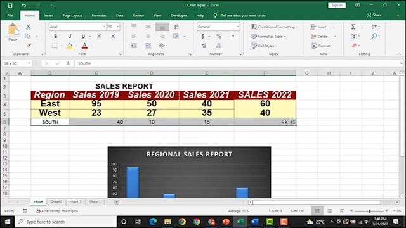
Task: Apply accounting dollar format
Action: pos(203,37)
